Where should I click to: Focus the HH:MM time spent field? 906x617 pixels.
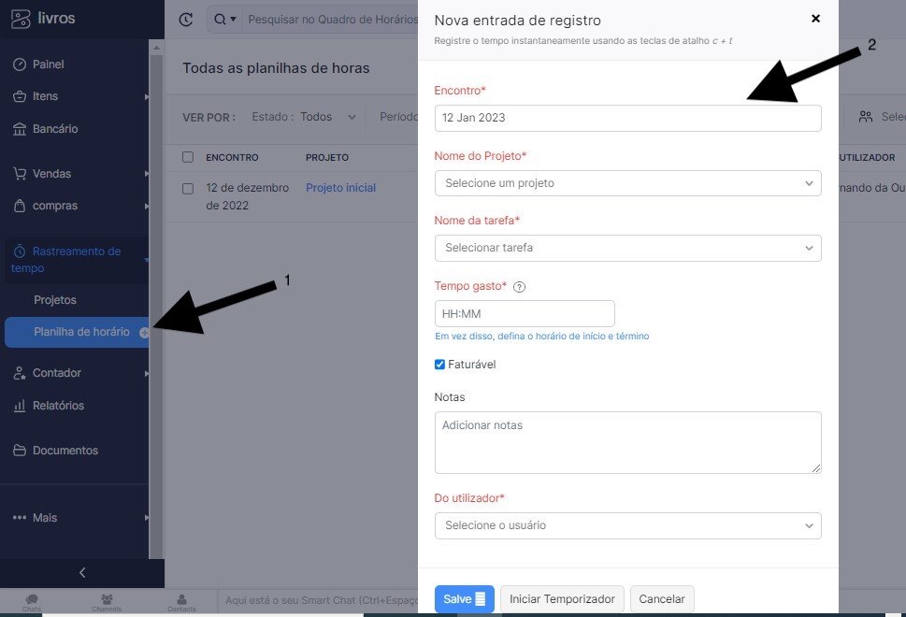click(525, 314)
